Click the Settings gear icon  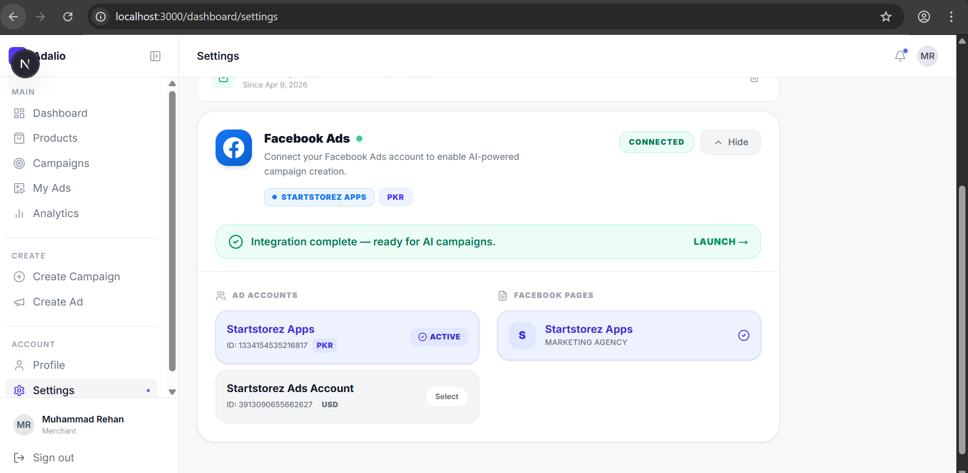pyautogui.click(x=19, y=391)
